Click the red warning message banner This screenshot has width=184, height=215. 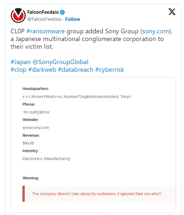pos(99,194)
